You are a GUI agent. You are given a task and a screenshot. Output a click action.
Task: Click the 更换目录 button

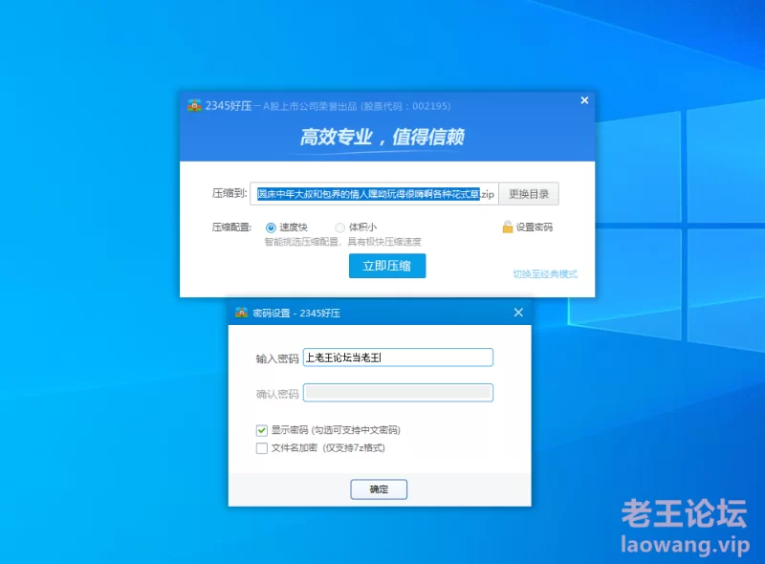(529, 194)
